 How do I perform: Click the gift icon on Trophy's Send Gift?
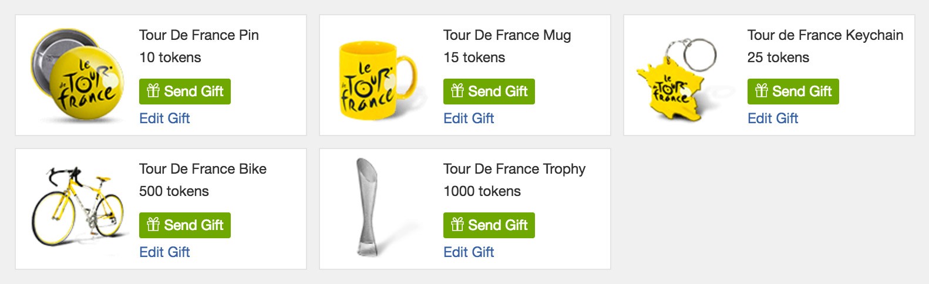tap(457, 225)
